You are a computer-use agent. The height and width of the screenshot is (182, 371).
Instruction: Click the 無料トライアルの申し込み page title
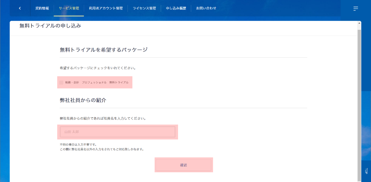point(50,26)
